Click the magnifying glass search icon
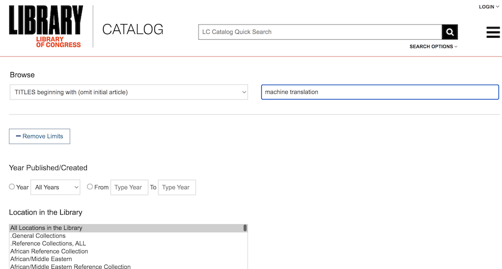The height and width of the screenshot is (269, 502). click(450, 32)
